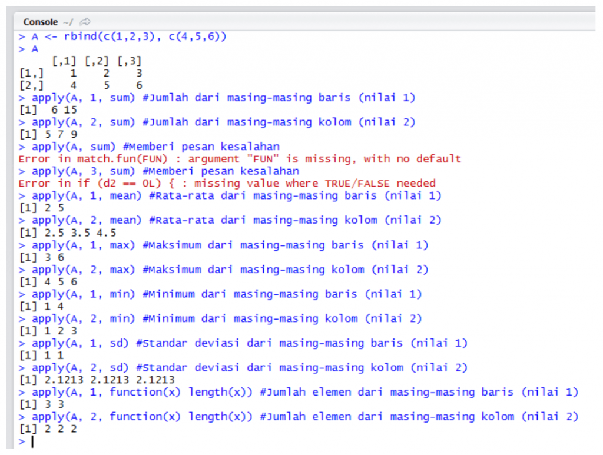Click the output 2.5 3.5 4.5
This screenshot has height=455, width=603.
(x=67, y=233)
